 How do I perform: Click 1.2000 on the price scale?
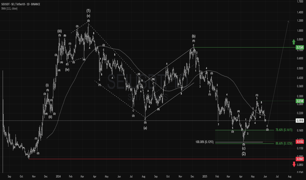coord(300,21)
